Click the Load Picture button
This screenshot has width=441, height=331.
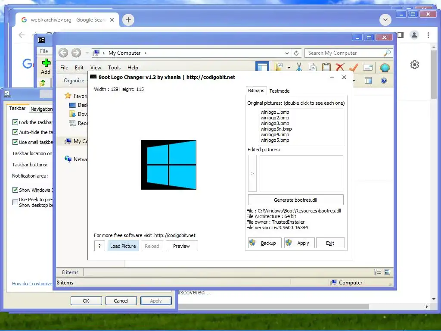123,246
